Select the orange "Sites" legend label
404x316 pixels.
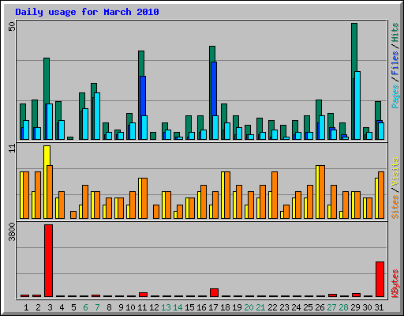pos(395,207)
